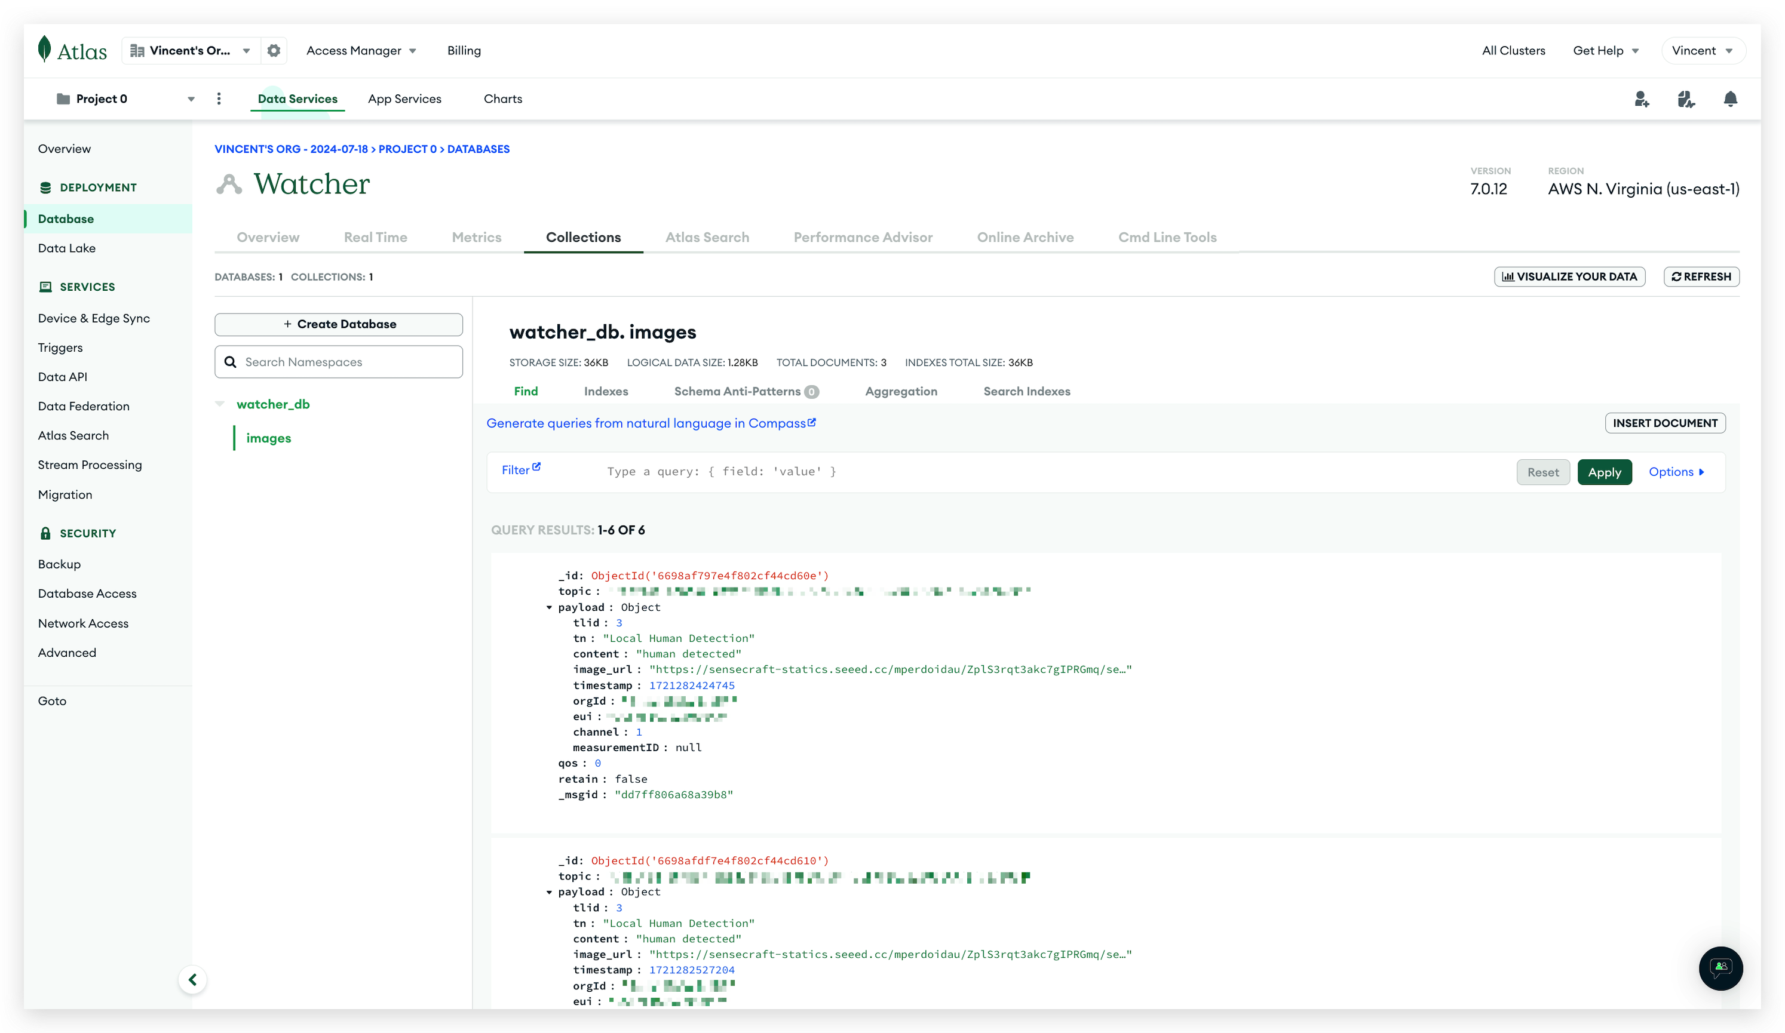Select the images collection
Image resolution: width=1785 pixels, height=1033 pixels.
[268, 438]
